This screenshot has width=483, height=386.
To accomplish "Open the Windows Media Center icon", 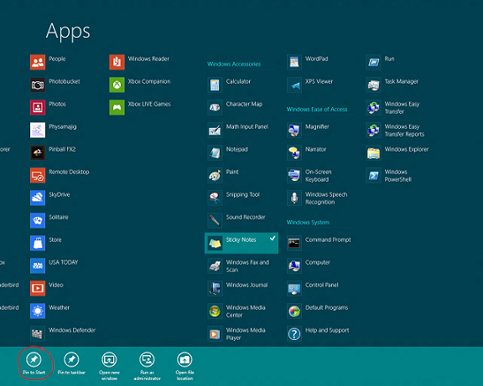I will 215,311.
